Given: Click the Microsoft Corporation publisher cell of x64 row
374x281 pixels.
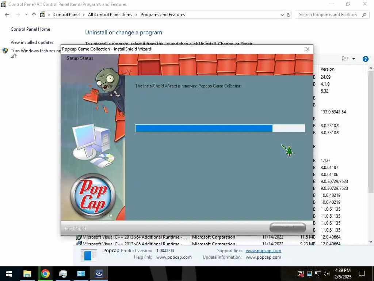Looking at the screenshot, I should 213,237.
